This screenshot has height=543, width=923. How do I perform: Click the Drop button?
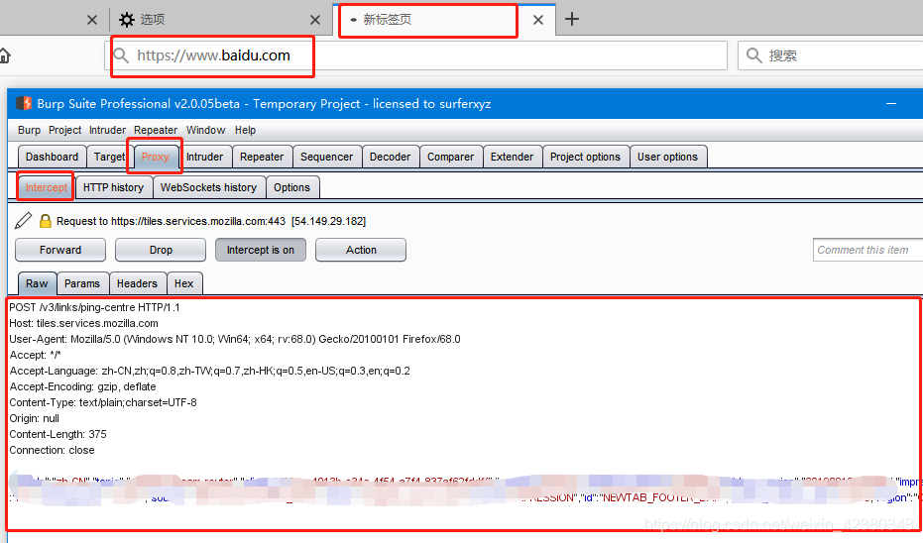coord(161,250)
